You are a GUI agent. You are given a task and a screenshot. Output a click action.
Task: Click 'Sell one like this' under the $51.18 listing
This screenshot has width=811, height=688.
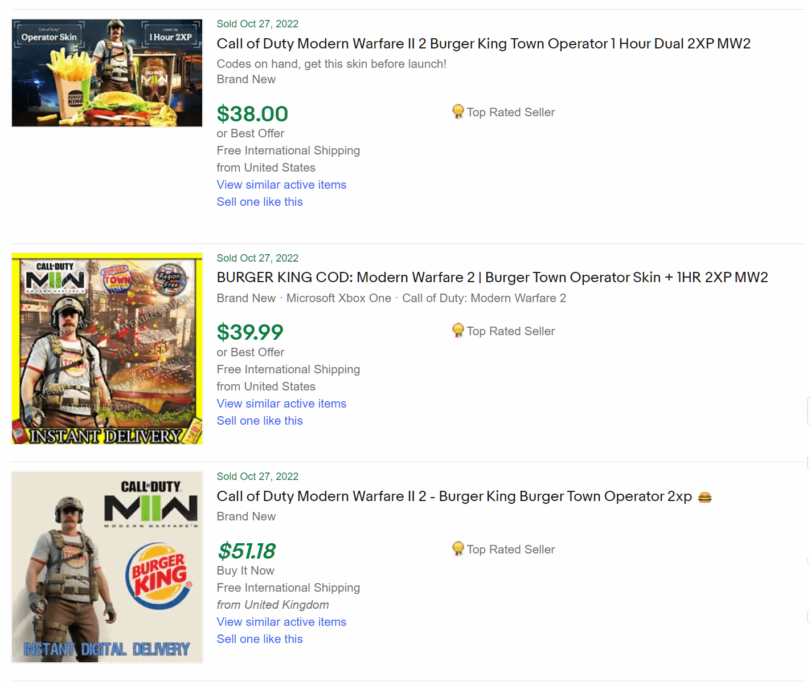coord(260,639)
